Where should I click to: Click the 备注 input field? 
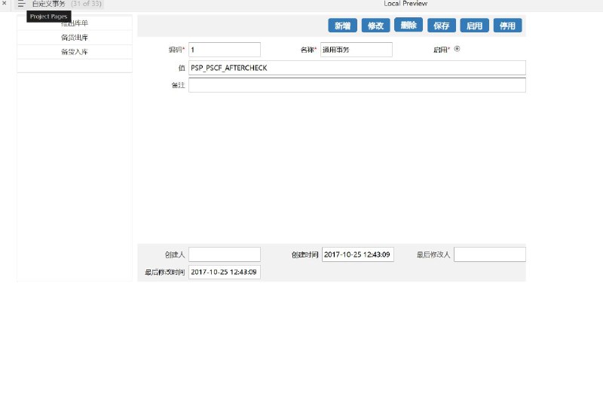357,85
